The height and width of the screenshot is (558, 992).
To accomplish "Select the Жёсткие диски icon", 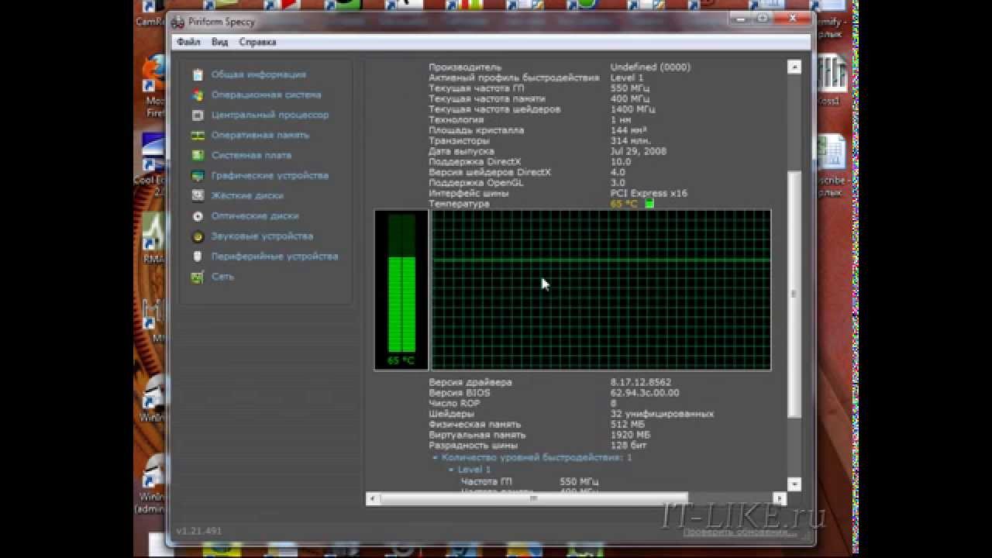I will [198, 195].
